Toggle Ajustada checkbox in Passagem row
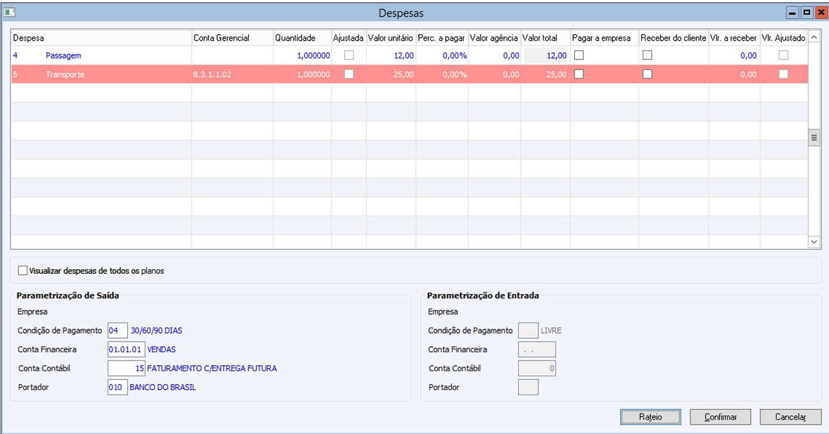Image resolution: width=829 pixels, height=434 pixels. [349, 55]
